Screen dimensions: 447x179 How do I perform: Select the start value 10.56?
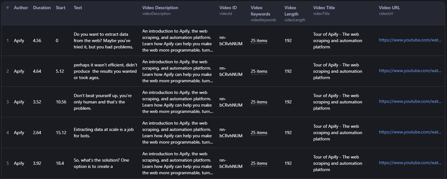pyautogui.click(x=61, y=102)
